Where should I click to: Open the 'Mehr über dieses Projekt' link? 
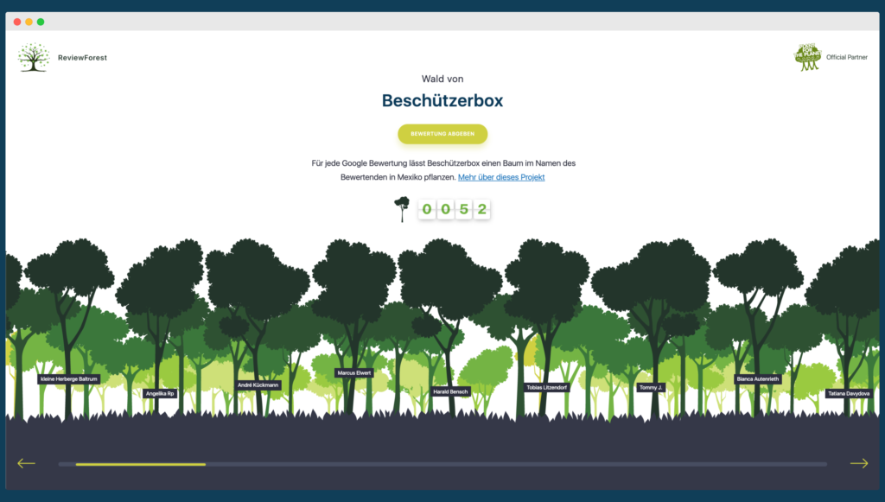tap(501, 177)
